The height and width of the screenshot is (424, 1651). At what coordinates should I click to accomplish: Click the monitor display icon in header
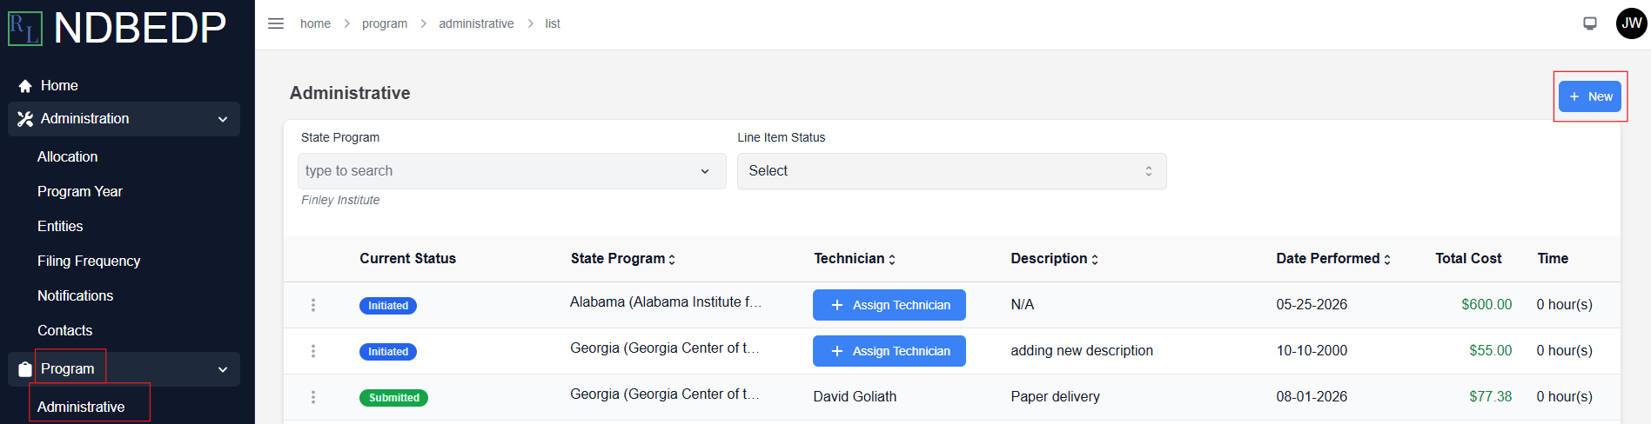1590,23
